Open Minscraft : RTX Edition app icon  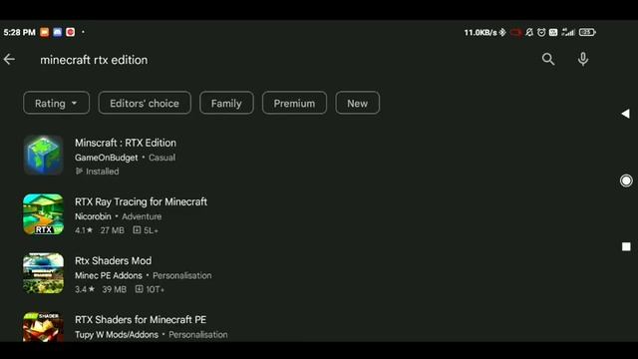pyautogui.click(x=43, y=156)
